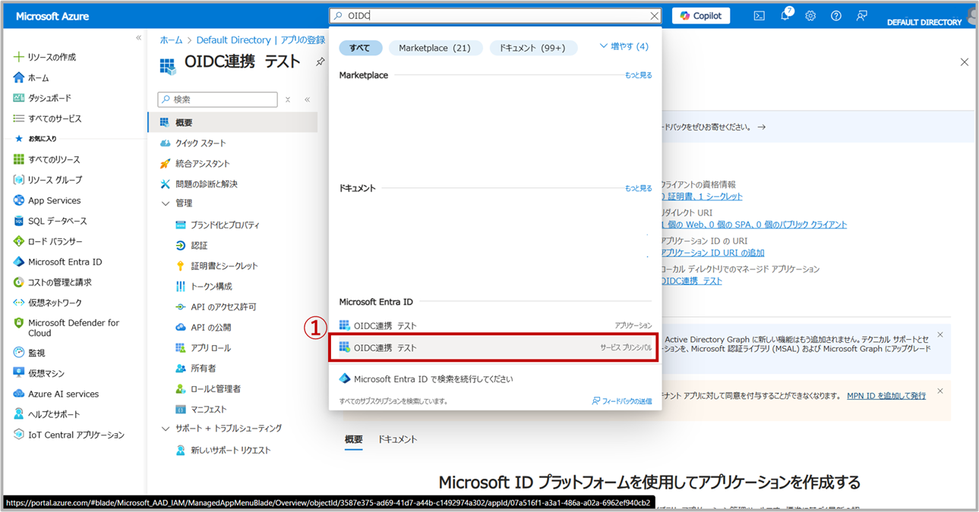
Task: Open the portal settings gear icon
Action: click(x=810, y=15)
